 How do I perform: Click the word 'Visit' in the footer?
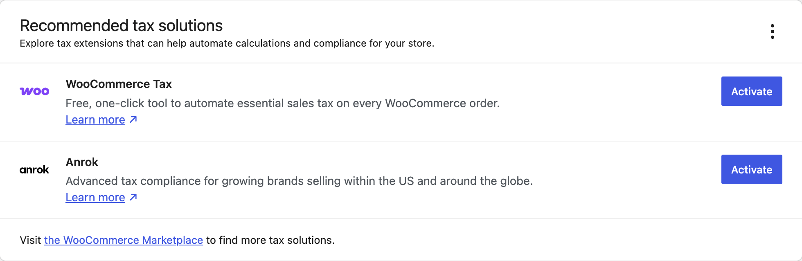30,240
